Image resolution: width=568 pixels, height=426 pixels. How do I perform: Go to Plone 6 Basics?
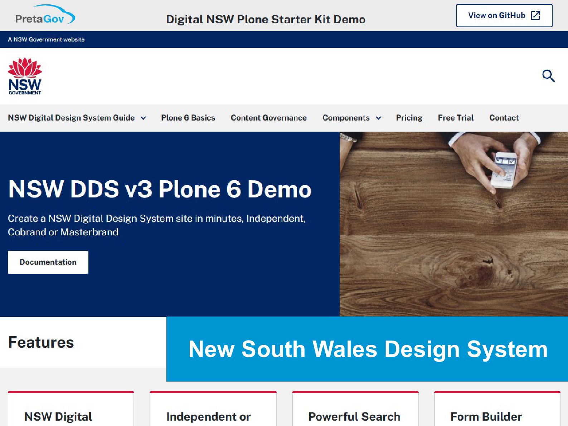click(188, 118)
